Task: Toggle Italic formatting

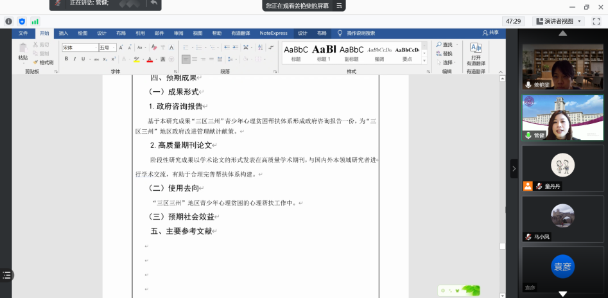Action: 74,59
